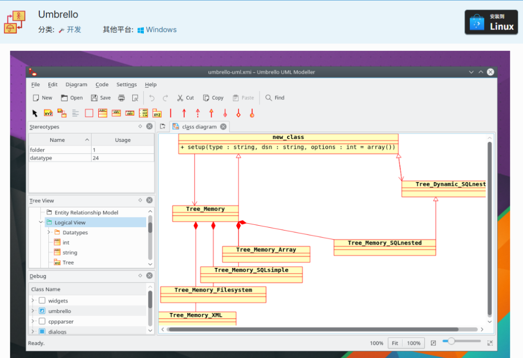This screenshot has height=358, width=523.
Task: Expand the umbrello row in Debug
Action: [x=33, y=311]
